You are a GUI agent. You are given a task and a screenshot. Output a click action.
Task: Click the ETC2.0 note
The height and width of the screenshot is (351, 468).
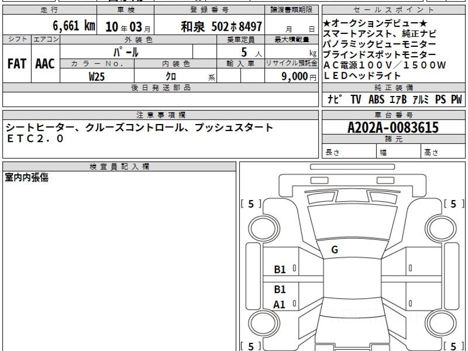[35, 139]
